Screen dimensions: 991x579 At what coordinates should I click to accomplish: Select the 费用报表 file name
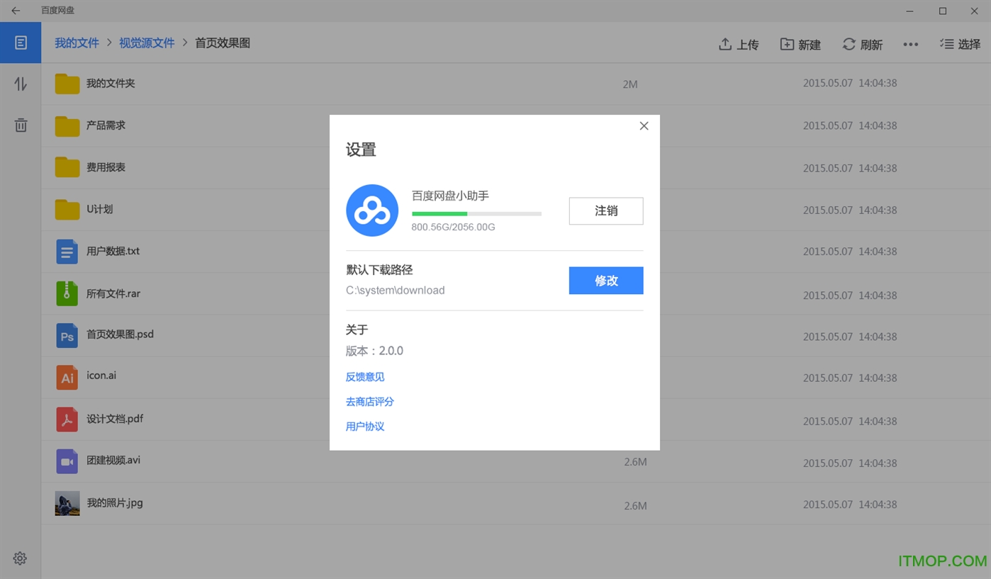106,167
